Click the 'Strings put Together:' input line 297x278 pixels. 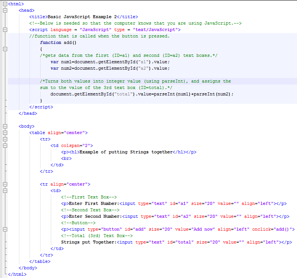pyautogui.click(x=176, y=242)
